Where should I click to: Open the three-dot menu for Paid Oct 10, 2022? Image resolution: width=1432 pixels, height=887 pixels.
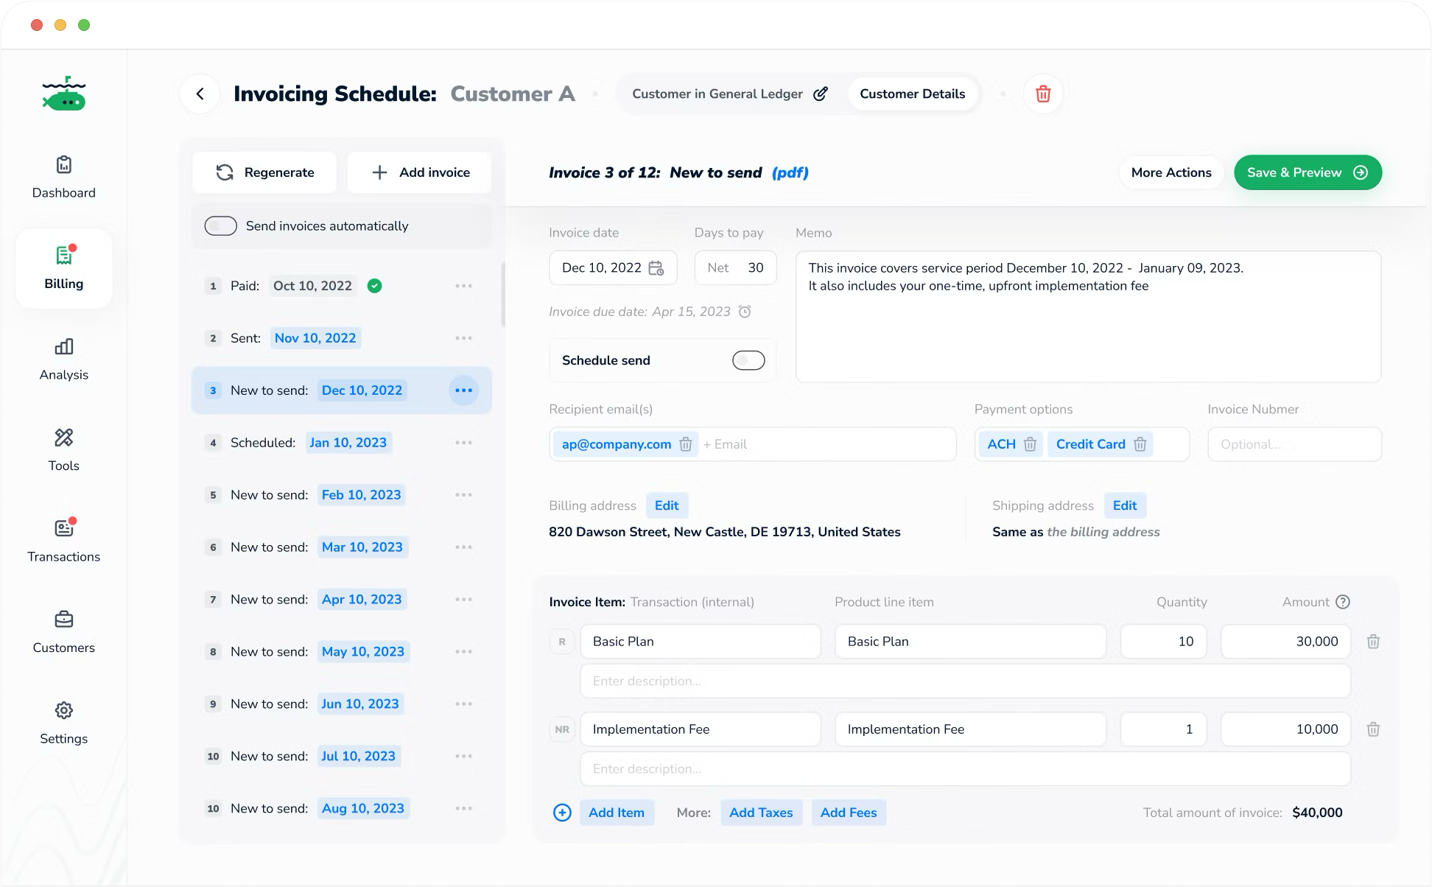coord(463,286)
